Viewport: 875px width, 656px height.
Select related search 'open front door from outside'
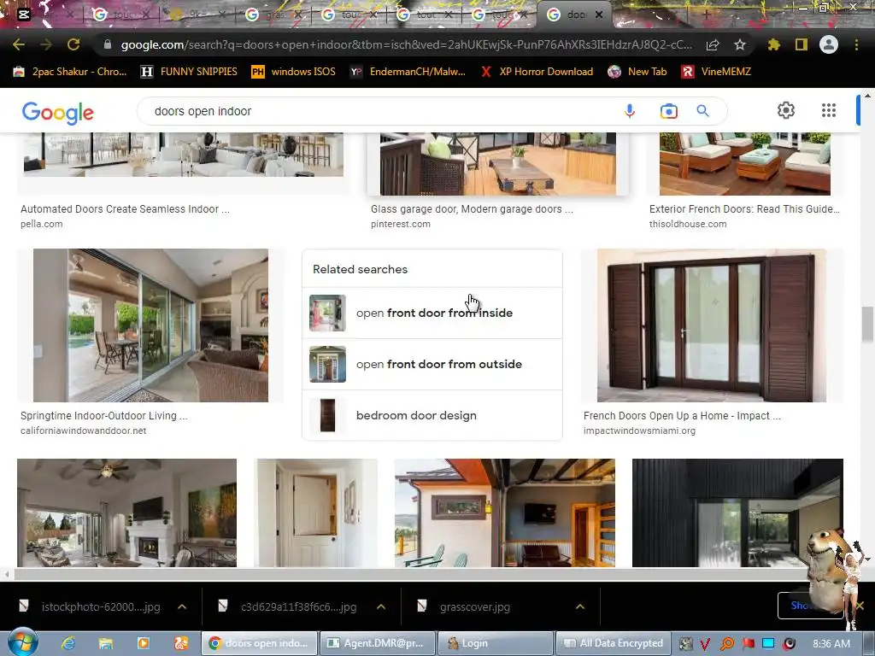(x=432, y=364)
